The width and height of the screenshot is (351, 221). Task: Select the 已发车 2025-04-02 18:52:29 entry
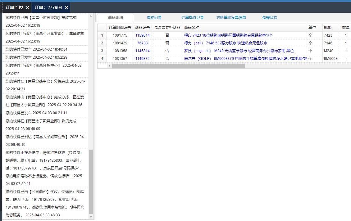(x=45, y=57)
